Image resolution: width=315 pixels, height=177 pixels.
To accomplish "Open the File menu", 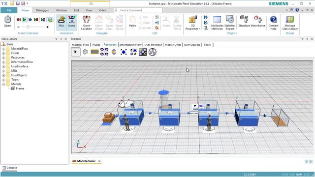I will tap(9, 10).
